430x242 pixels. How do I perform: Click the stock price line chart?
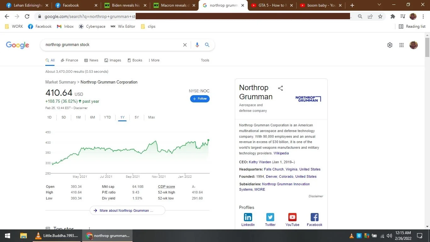tap(130, 152)
